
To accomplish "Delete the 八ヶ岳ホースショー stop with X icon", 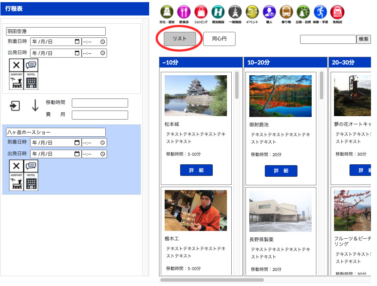I will click(16, 166).
